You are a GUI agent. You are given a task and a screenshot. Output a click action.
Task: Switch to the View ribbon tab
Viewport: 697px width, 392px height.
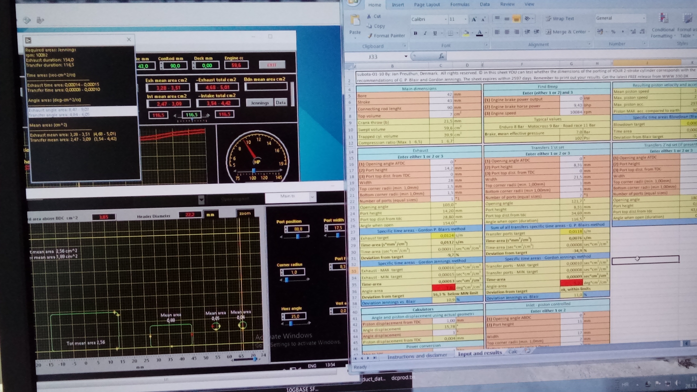[529, 4]
